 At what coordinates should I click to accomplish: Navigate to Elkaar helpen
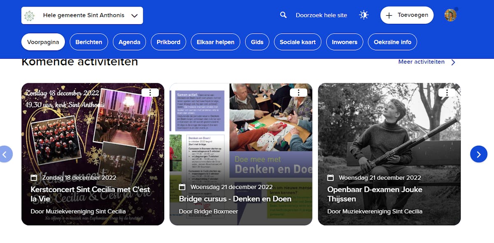215,42
